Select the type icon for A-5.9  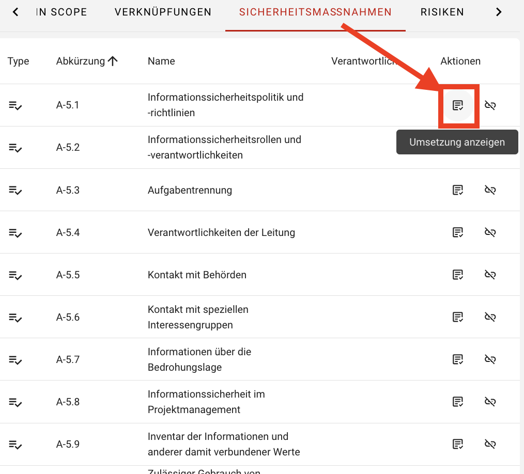(x=14, y=444)
